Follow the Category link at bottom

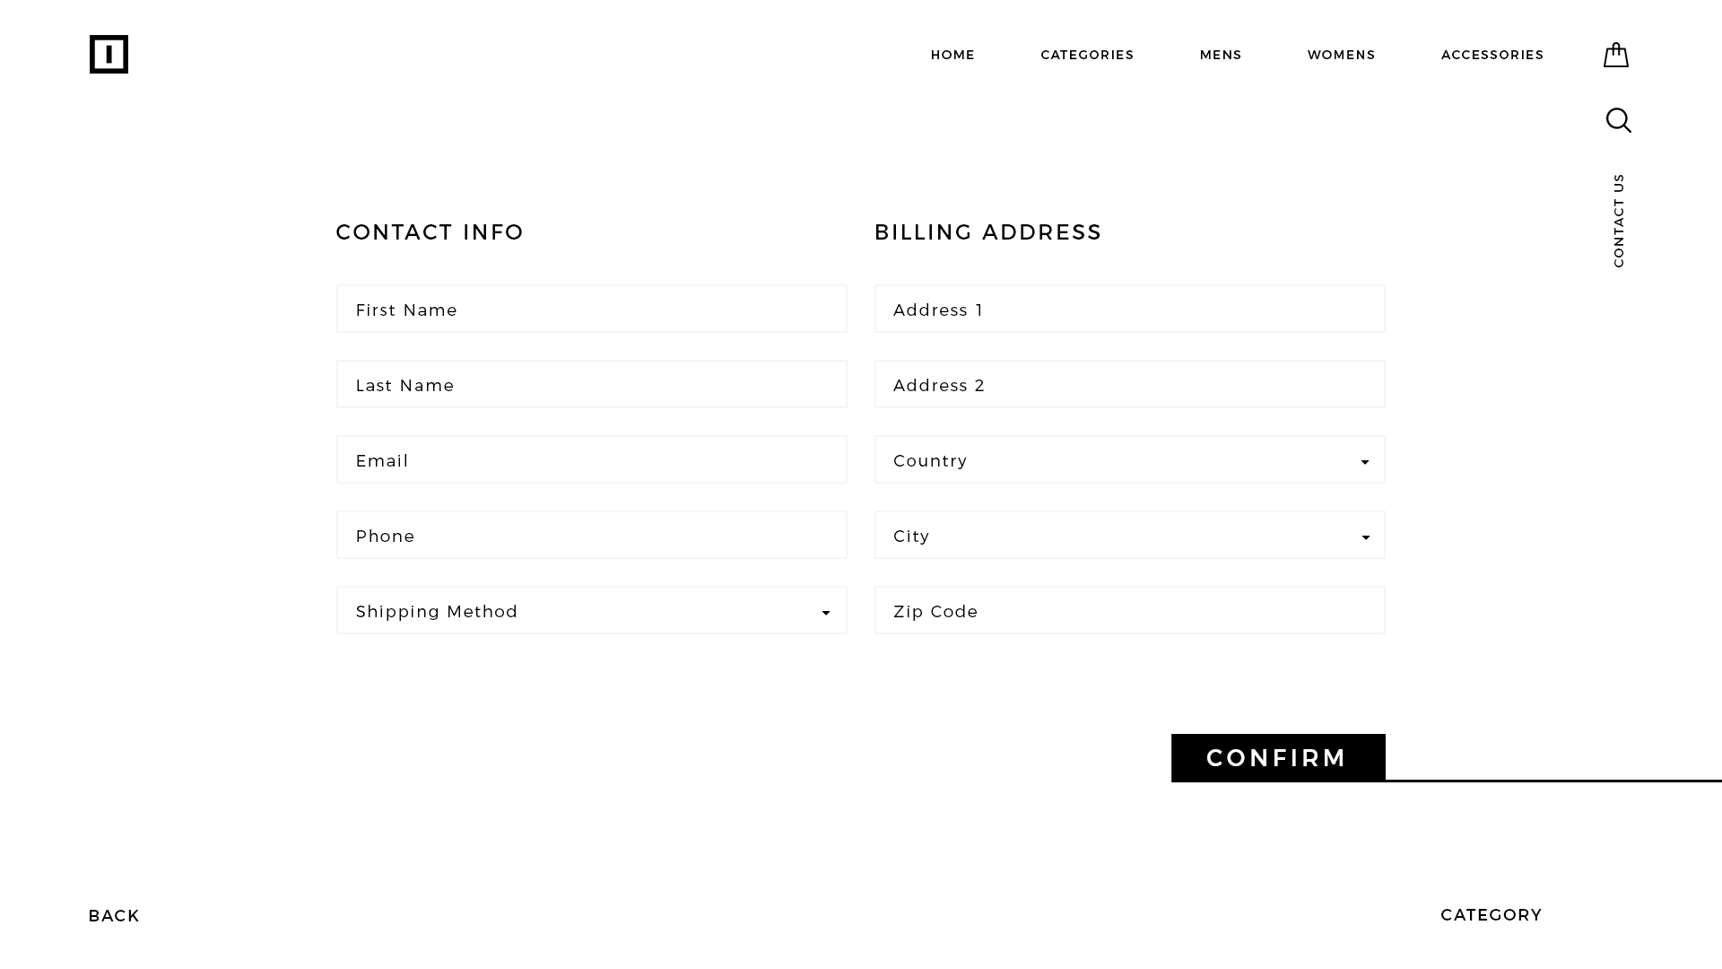coord(1491,915)
